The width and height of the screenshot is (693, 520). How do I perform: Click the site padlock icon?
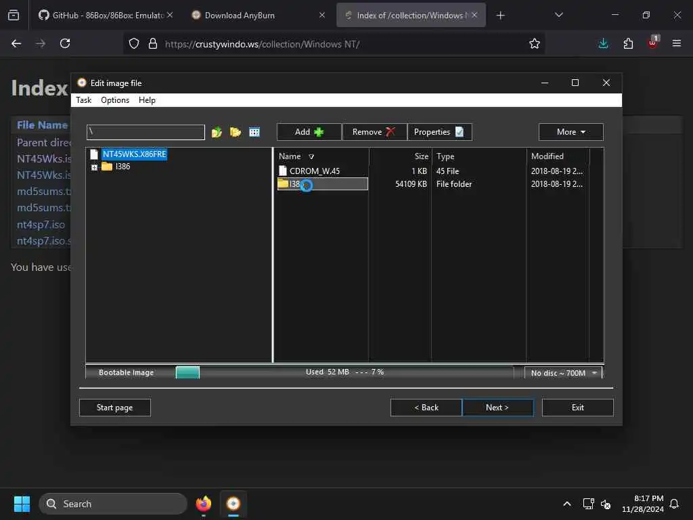click(x=153, y=43)
